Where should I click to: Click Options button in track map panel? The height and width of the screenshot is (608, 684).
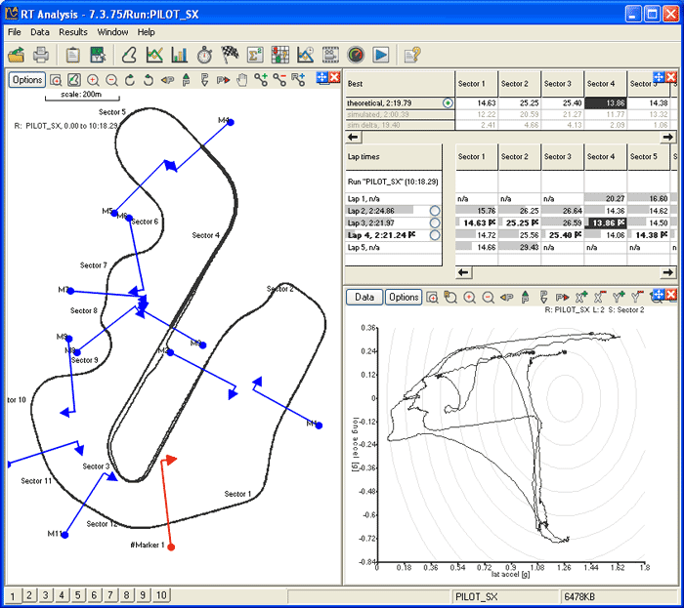pos(27,80)
